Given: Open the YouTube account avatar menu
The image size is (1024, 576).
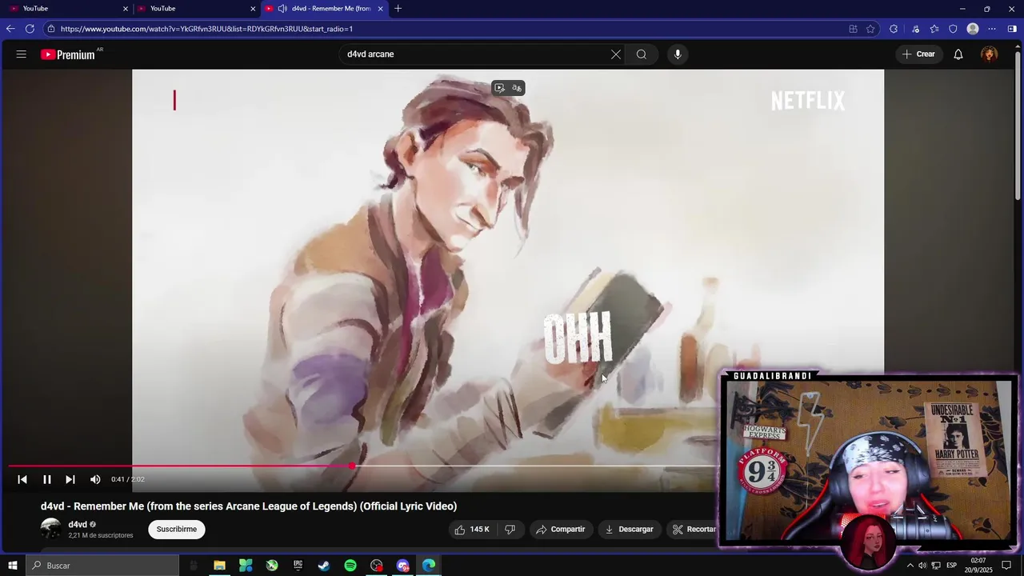Looking at the screenshot, I should pyautogui.click(x=990, y=54).
